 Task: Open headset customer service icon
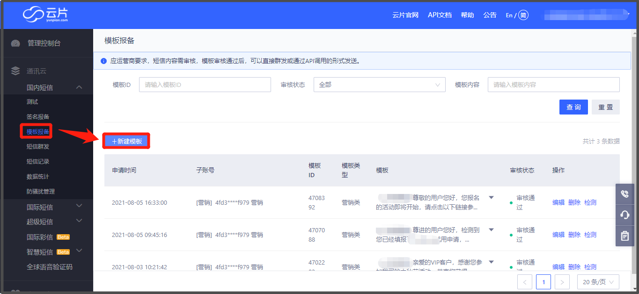click(x=624, y=215)
